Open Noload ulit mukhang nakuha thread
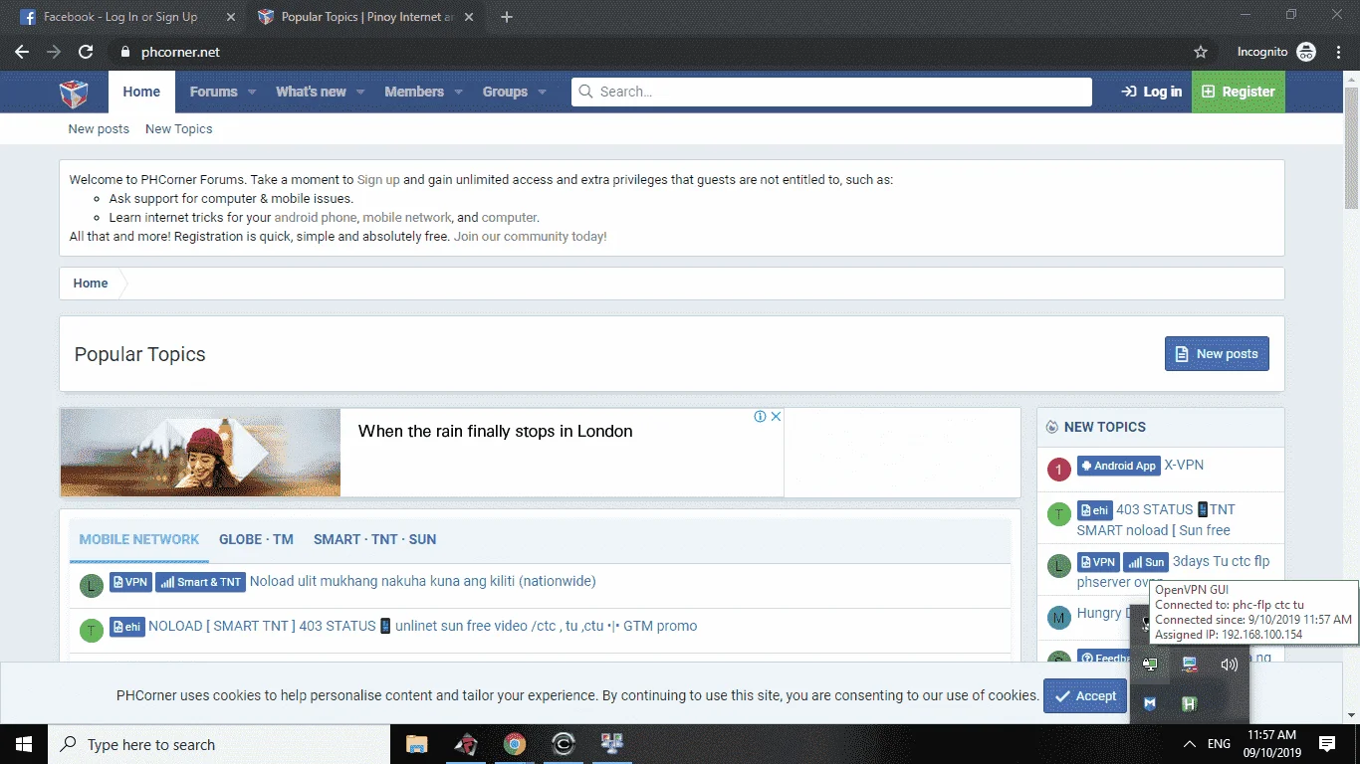 click(x=423, y=581)
